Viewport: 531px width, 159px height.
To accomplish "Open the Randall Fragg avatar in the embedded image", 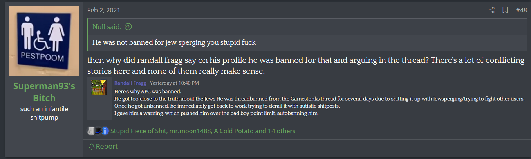I will click(x=99, y=87).
